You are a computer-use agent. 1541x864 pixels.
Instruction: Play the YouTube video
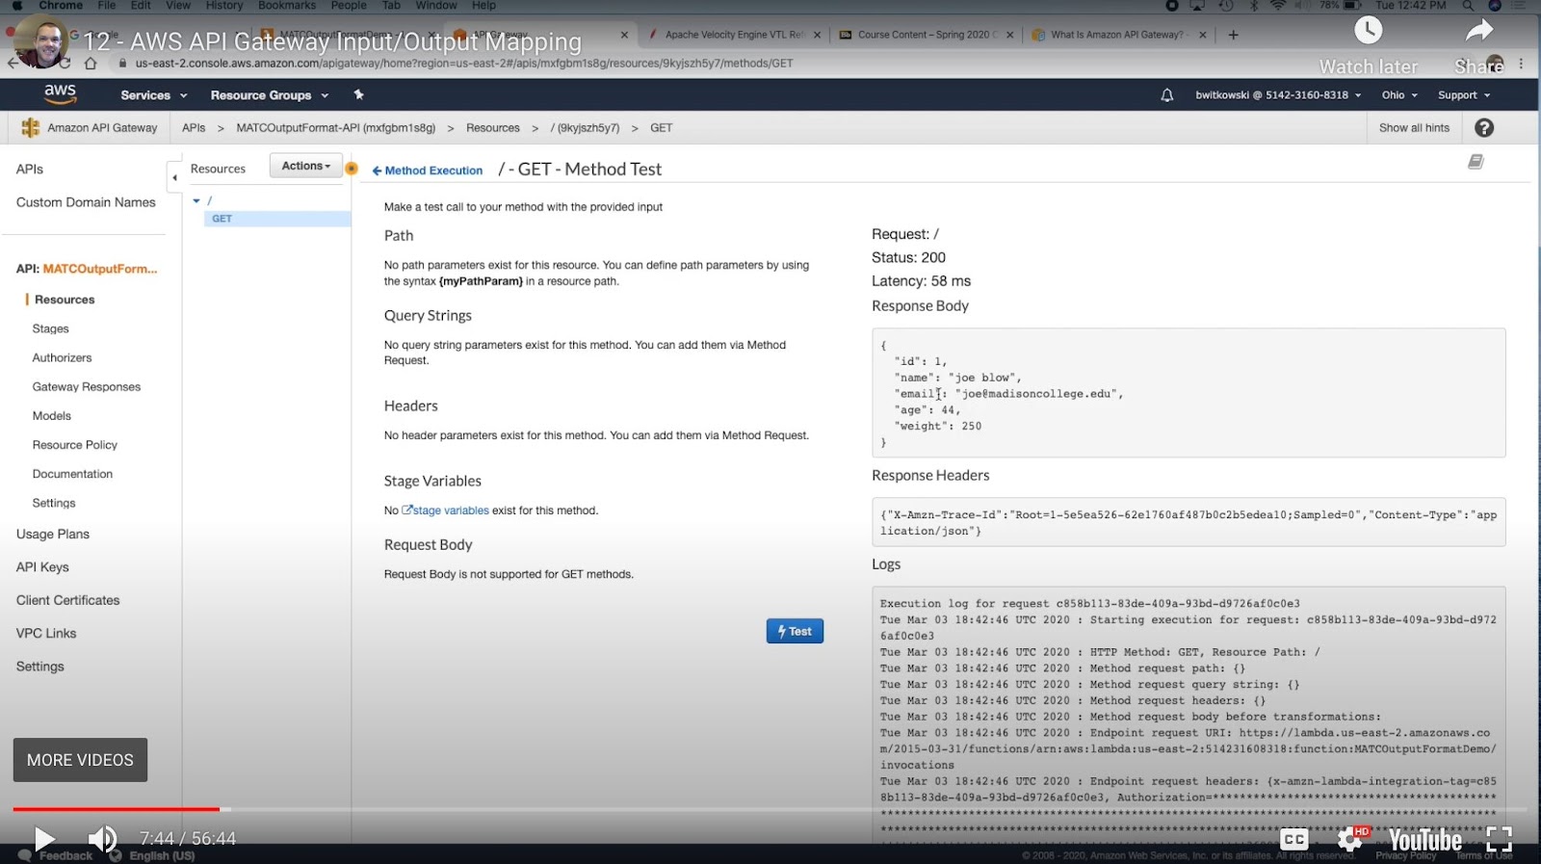click(x=44, y=839)
